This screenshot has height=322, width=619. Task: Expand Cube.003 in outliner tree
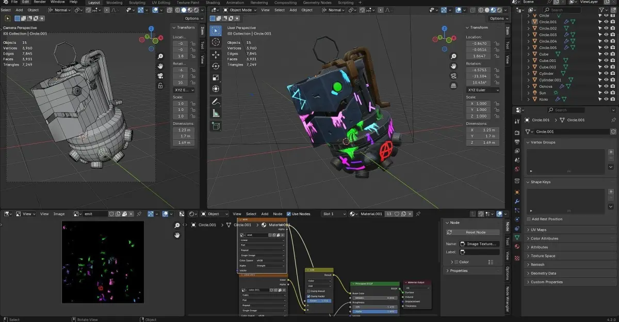coord(528,67)
